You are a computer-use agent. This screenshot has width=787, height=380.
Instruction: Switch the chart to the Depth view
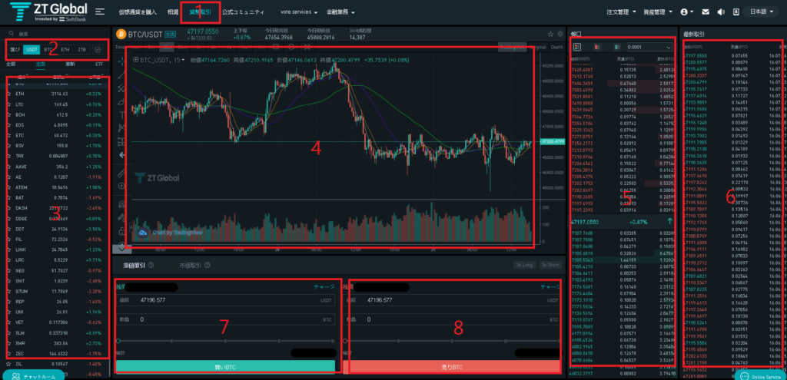pyautogui.click(x=556, y=47)
